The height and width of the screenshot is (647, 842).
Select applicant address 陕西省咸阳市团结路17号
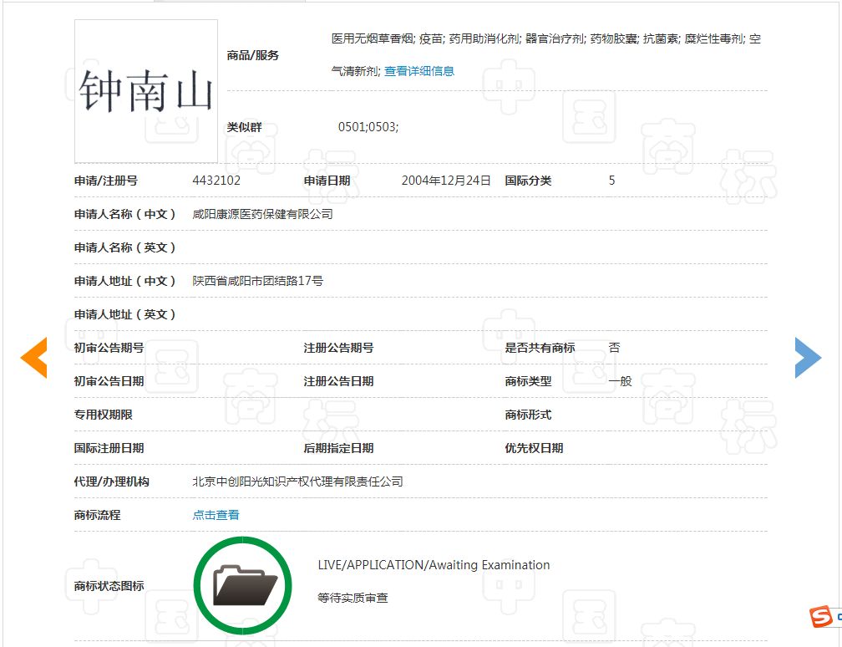coord(258,281)
